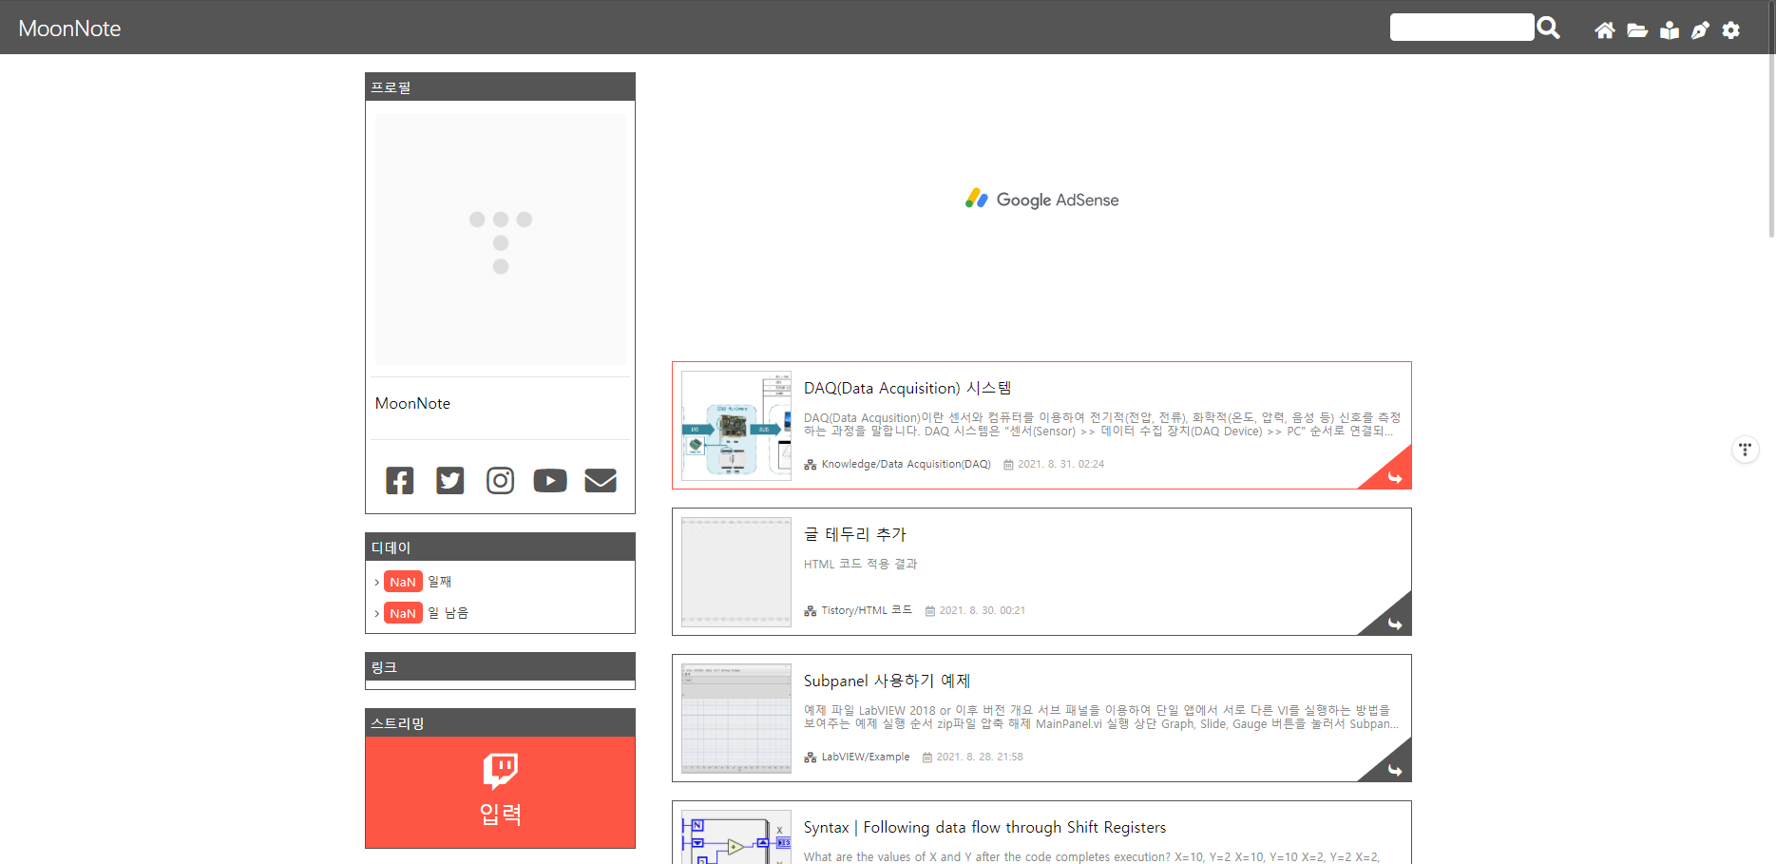The image size is (1776, 864).
Task: Open the 글 테두리 추가 post
Action: click(x=855, y=534)
